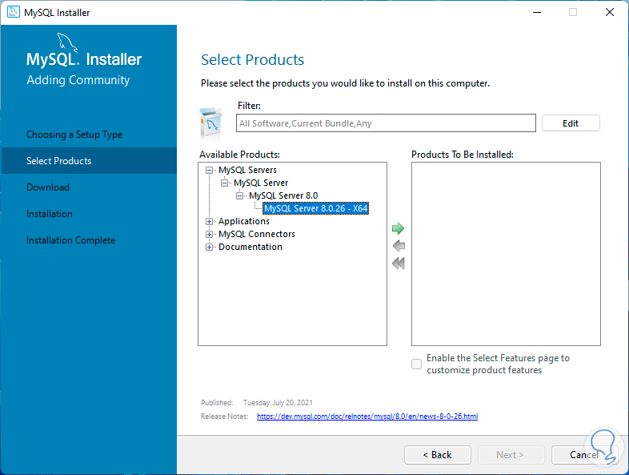Expand the MySQL Connectors tree node
The image size is (629, 475).
coord(210,234)
